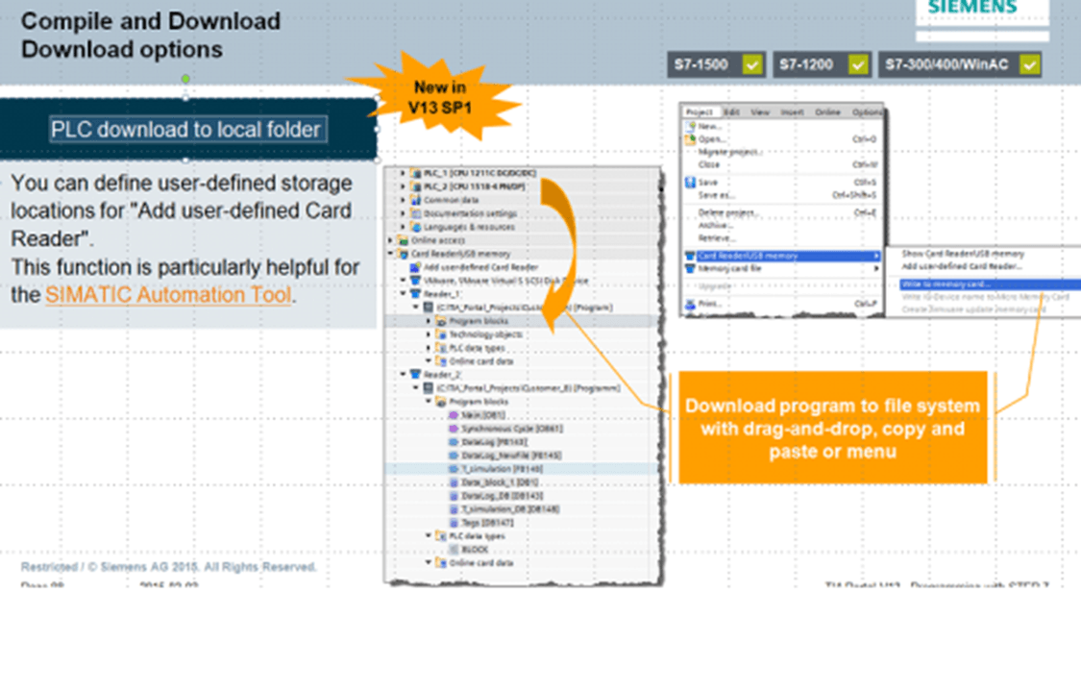
Task: Click the Open folder icon in Project menu
Action: point(690,139)
